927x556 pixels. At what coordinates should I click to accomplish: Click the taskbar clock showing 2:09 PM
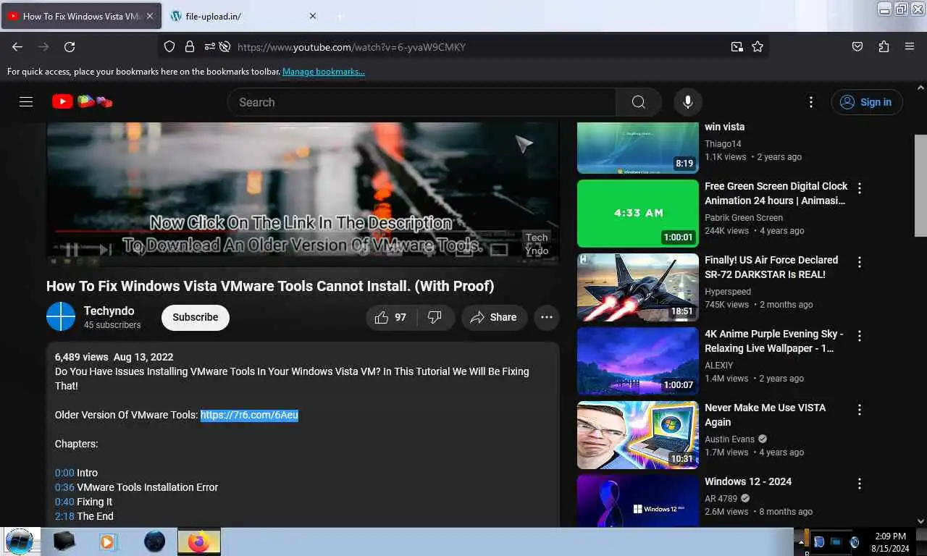tap(890, 542)
